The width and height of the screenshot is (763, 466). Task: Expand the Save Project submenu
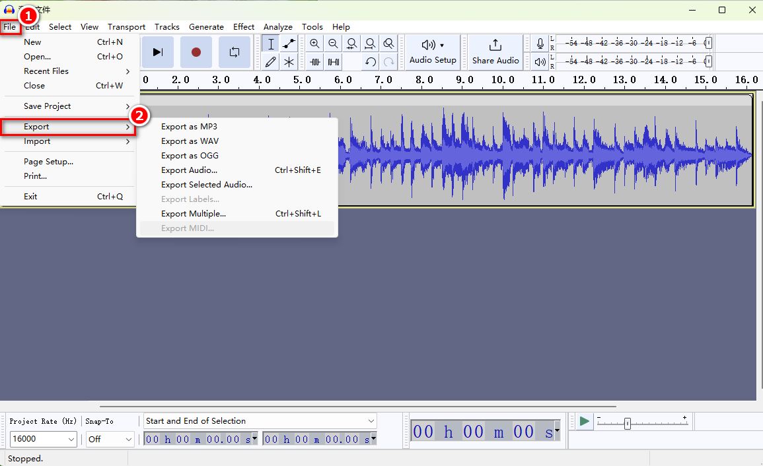pyautogui.click(x=69, y=106)
